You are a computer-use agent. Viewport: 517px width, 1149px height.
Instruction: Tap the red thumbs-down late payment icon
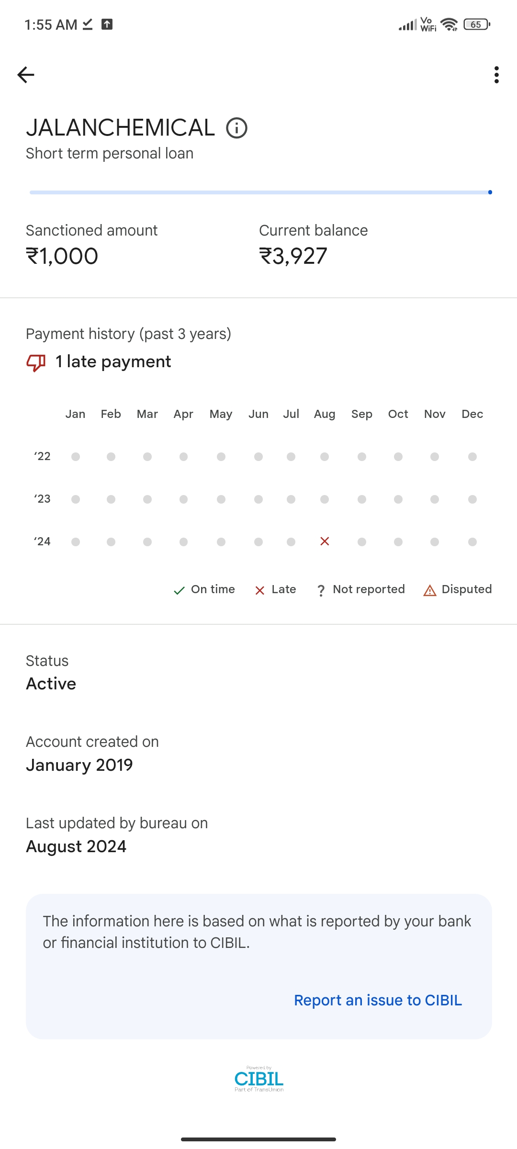coord(36,362)
